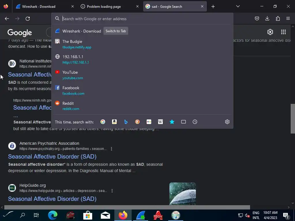Open Firefox View in the tab bar
This screenshot has height=221, width=295.
[6, 6]
